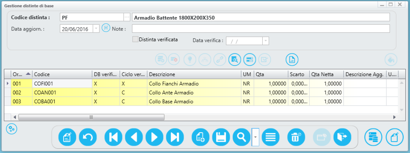This screenshot has height=153, width=410.
Task: Click the undo arrow button
Action: (x=88, y=137)
